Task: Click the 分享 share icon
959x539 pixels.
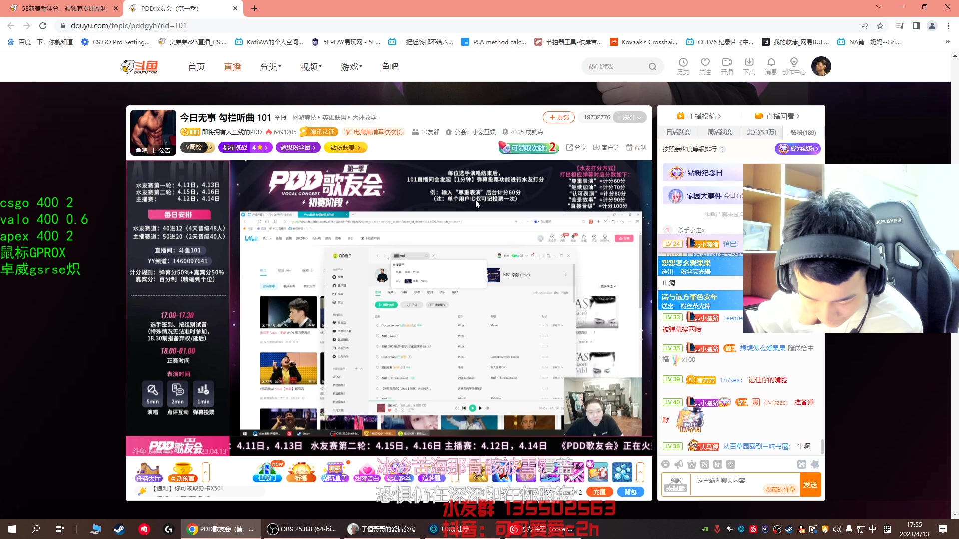Action: click(576, 147)
